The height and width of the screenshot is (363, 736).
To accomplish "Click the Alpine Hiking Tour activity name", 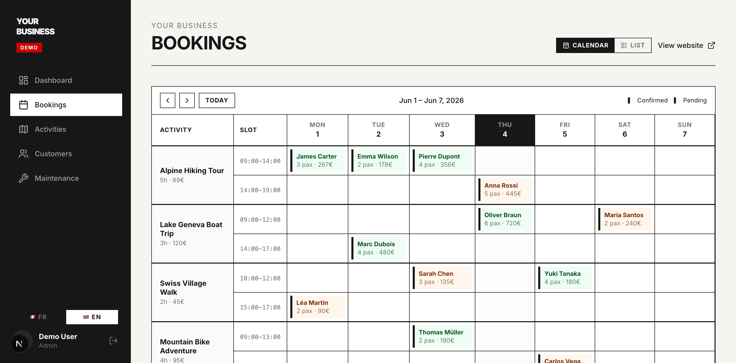I will tap(192, 171).
